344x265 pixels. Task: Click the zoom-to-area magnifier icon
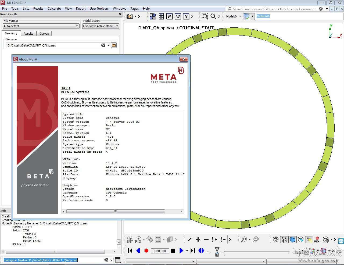pos(205,16)
